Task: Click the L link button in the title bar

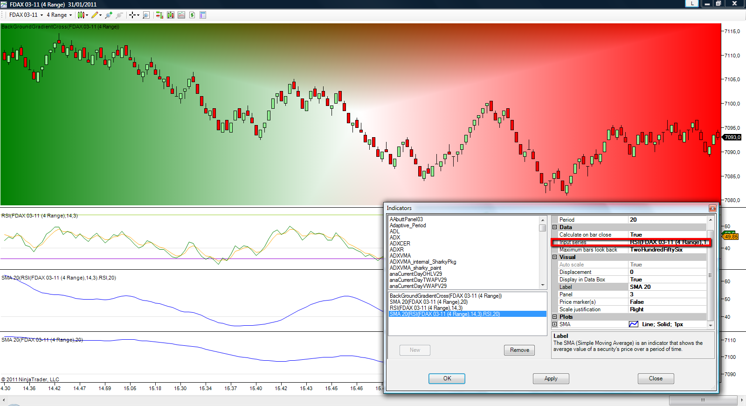Action: tap(692, 3)
